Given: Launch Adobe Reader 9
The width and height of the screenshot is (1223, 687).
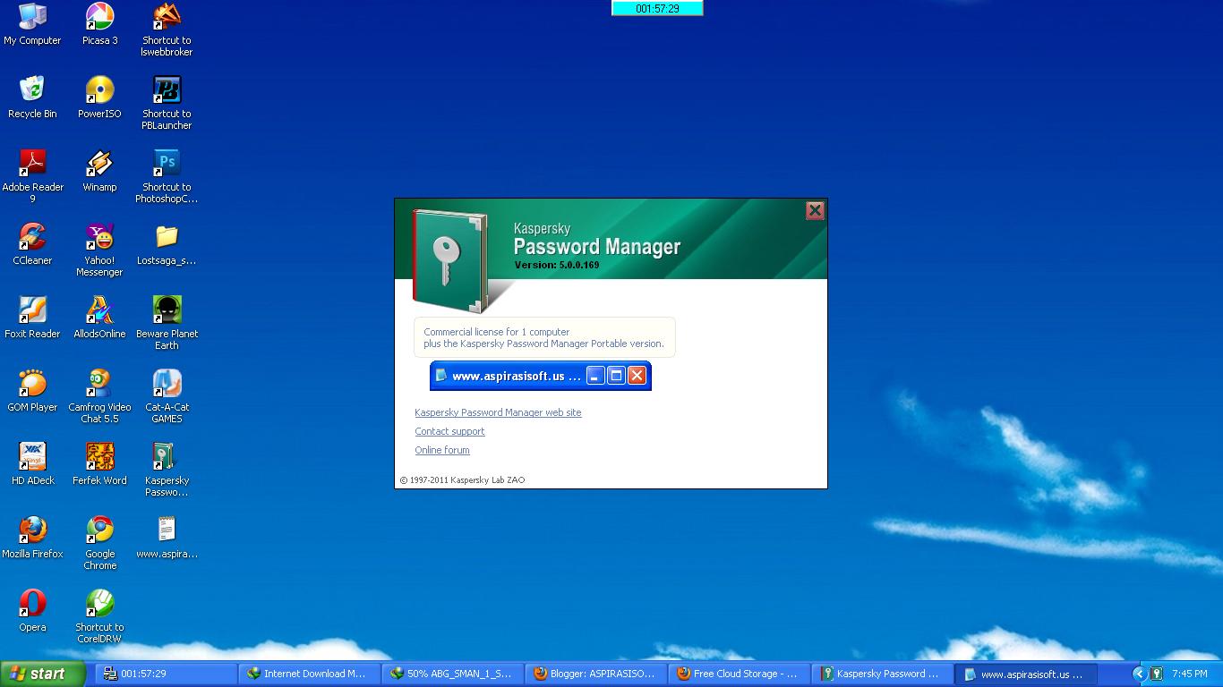Looking at the screenshot, I should coord(32,176).
